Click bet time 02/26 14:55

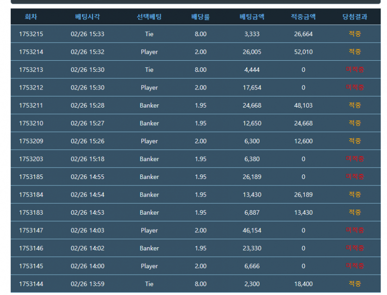(x=88, y=177)
